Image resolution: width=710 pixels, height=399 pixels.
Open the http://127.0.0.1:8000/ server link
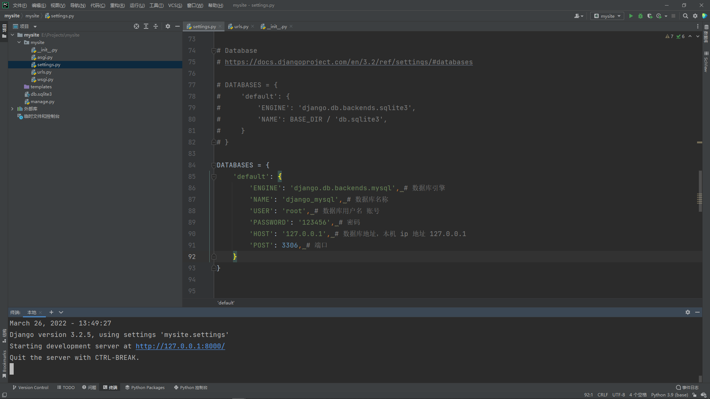tap(180, 346)
